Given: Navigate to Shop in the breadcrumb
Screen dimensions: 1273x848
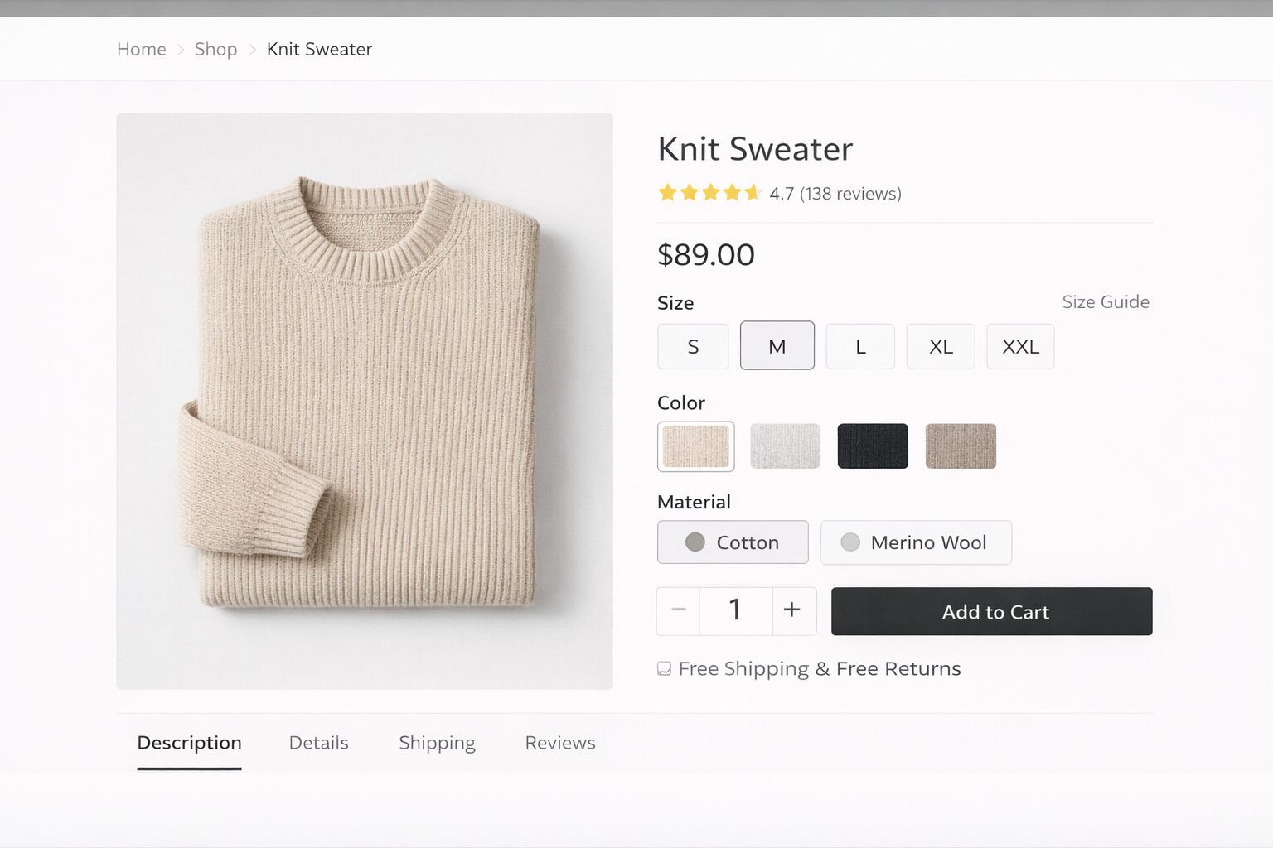Looking at the screenshot, I should pos(215,50).
